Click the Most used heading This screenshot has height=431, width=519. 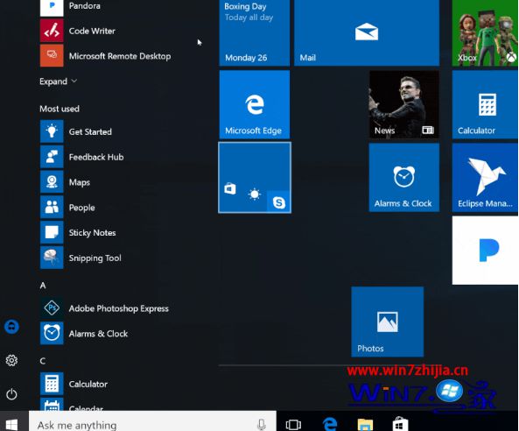coord(60,109)
